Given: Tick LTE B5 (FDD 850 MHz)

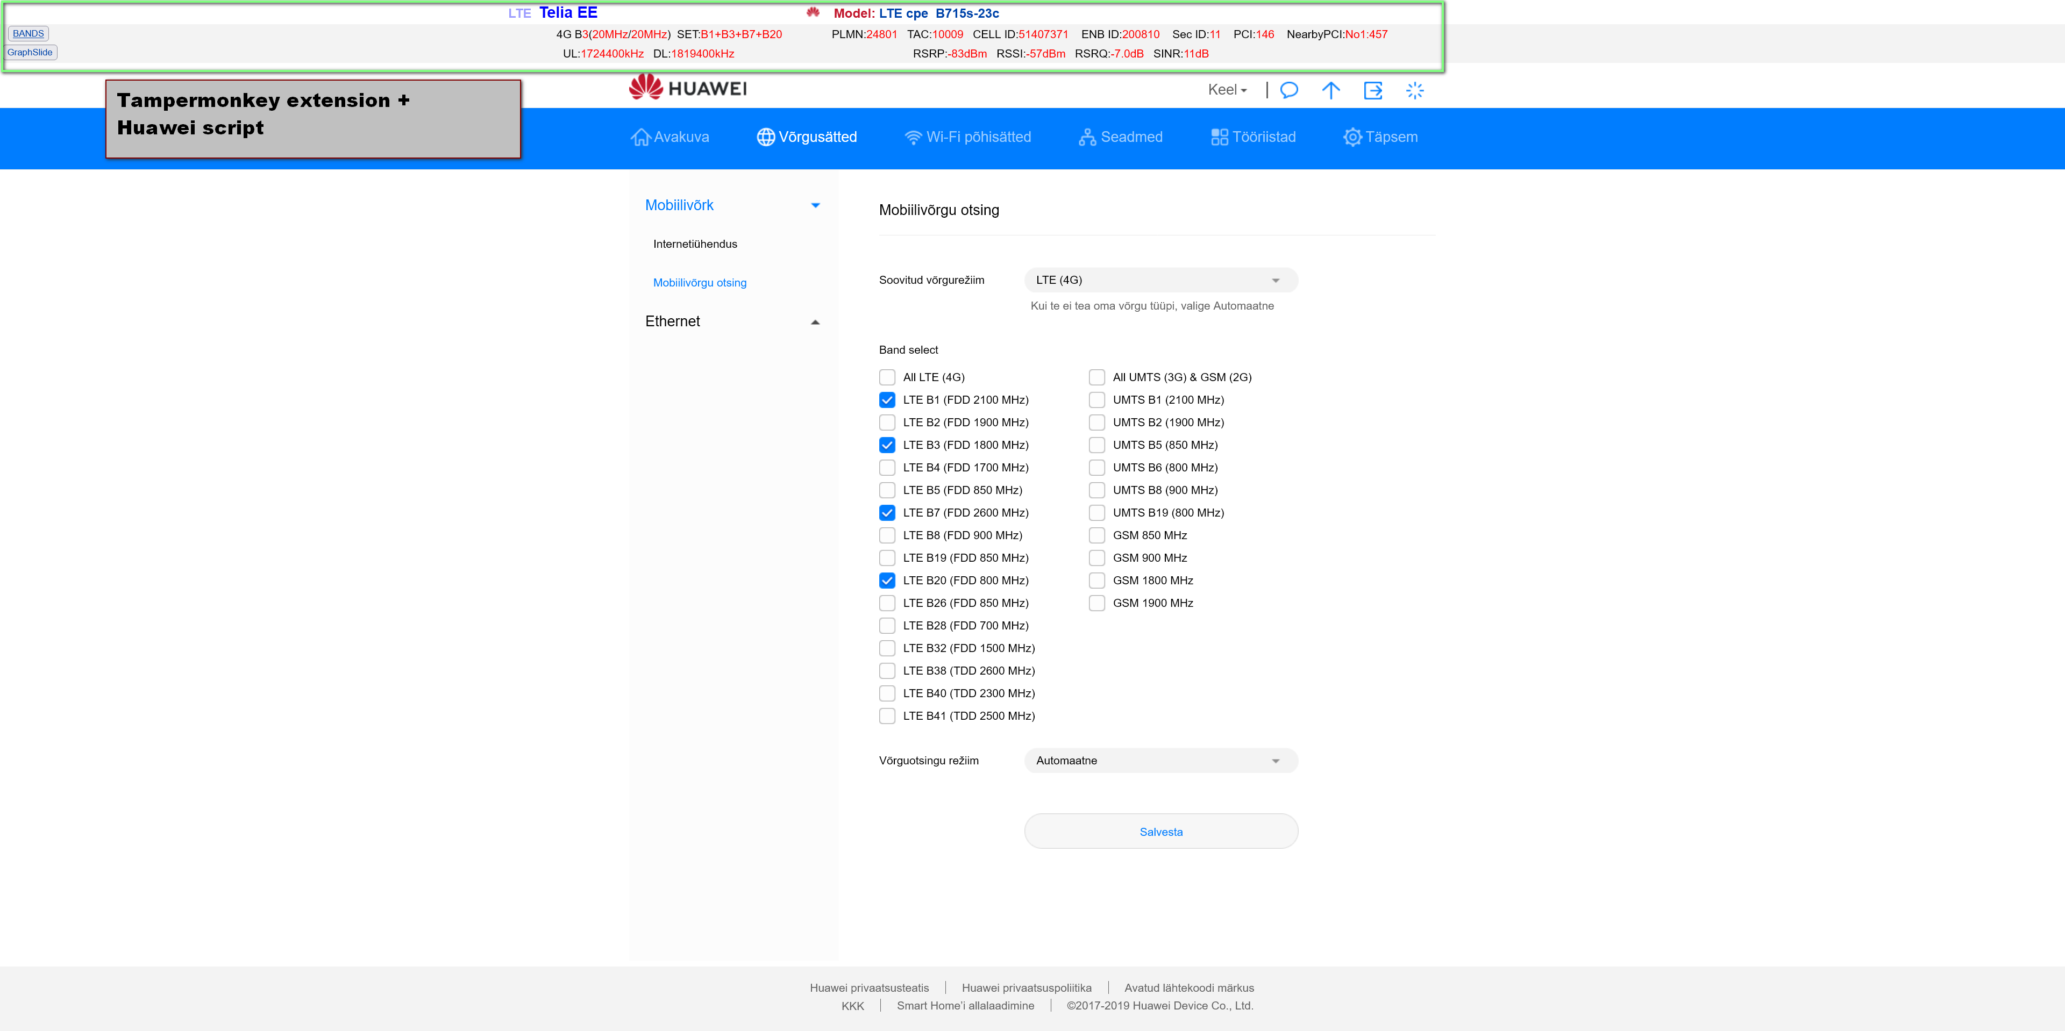Looking at the screenshot, I should click(x=887, y=490).
